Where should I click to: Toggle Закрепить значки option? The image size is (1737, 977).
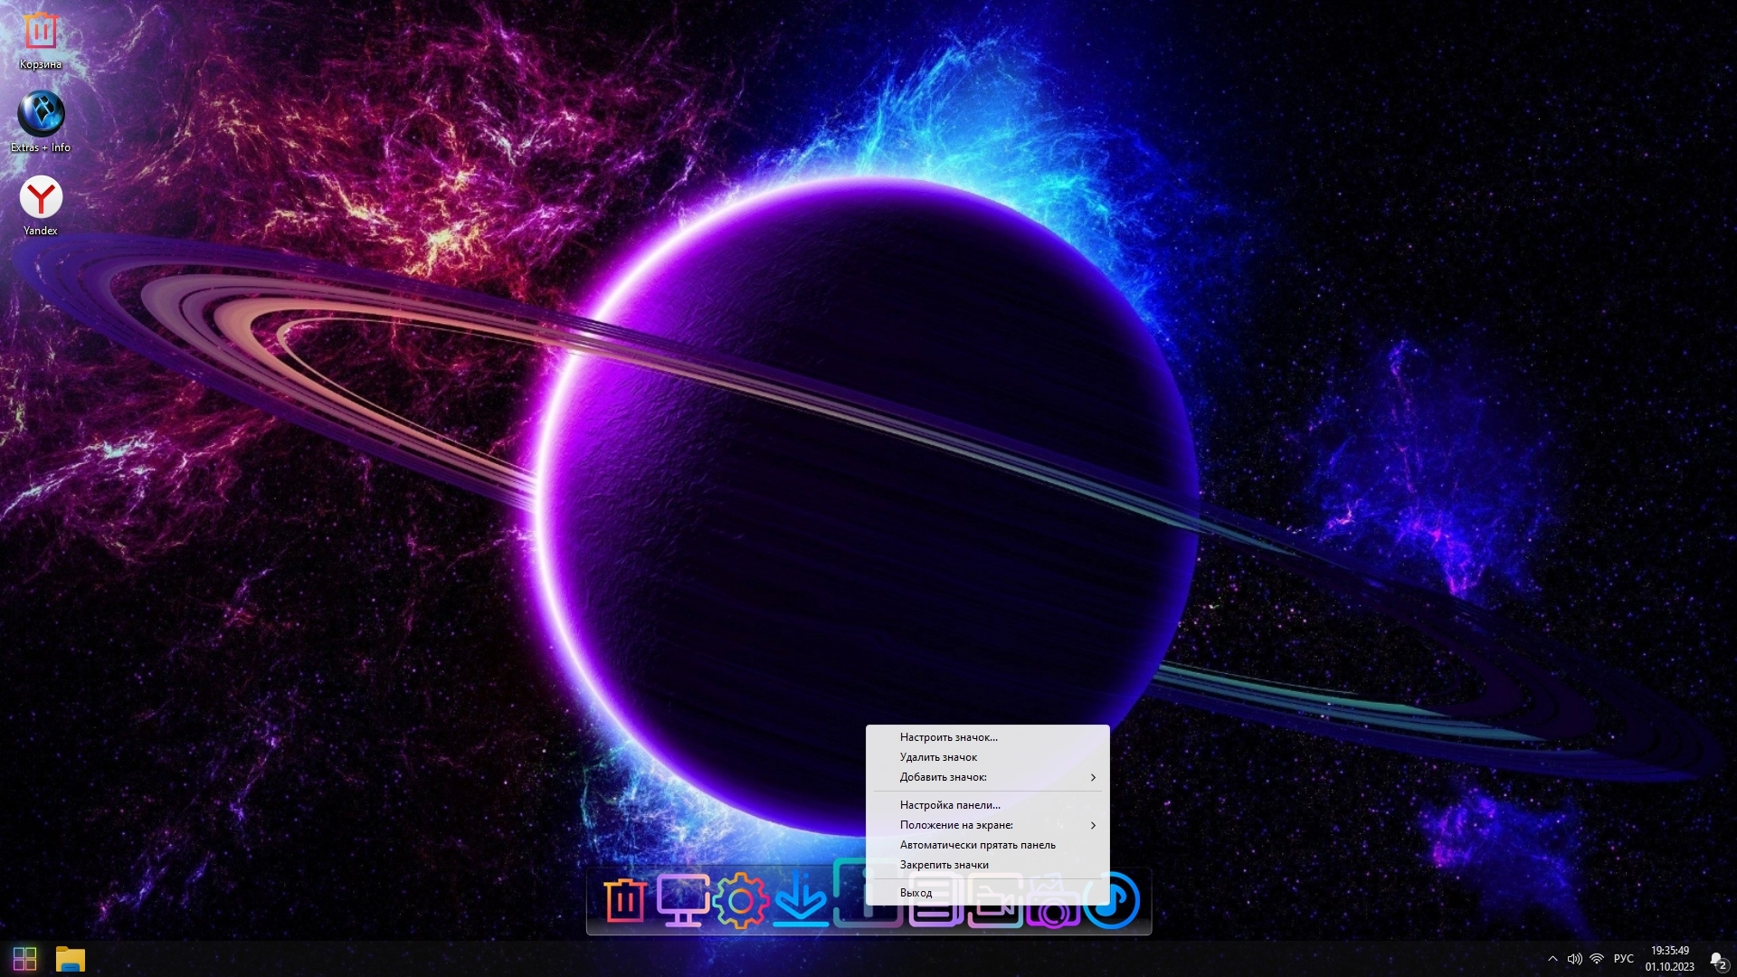coord(944,865)
